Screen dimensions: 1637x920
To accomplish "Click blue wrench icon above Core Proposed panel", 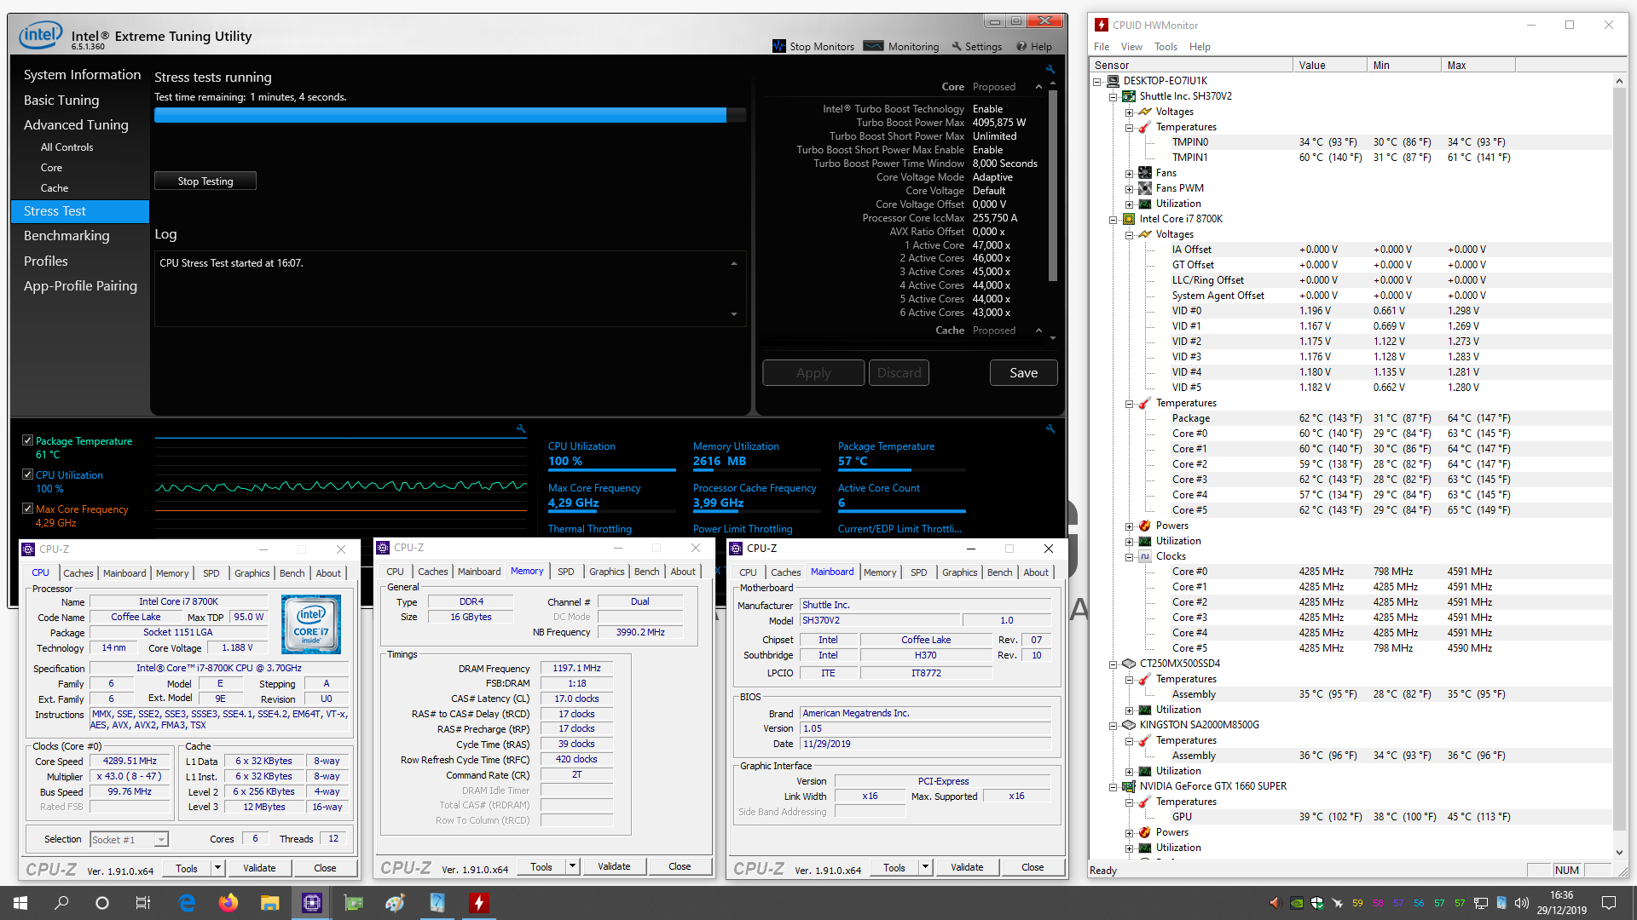I will [x=1050, y=69].
